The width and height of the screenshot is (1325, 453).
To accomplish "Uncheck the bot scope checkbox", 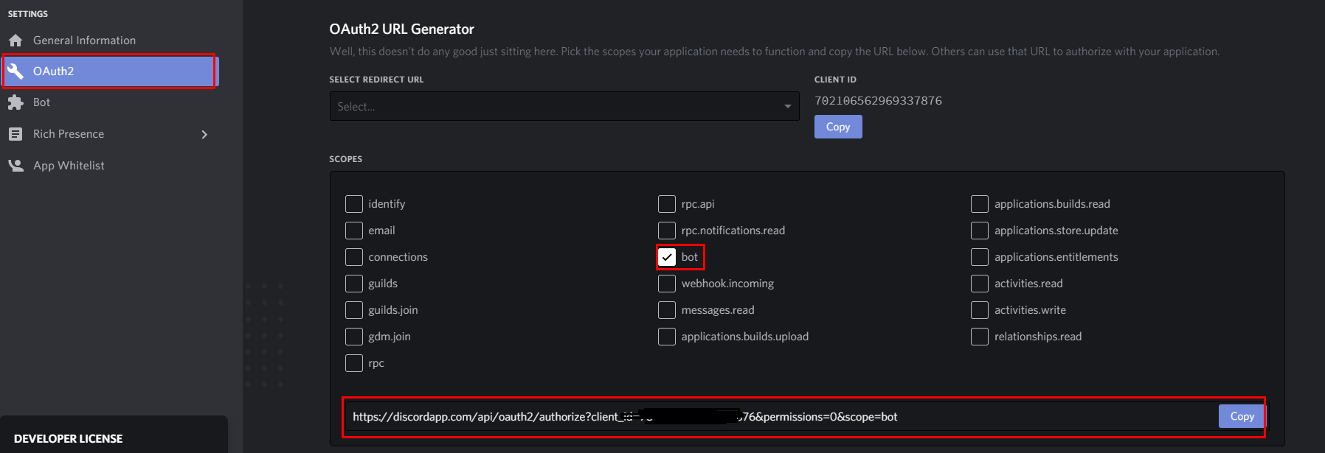I will 667,257.
